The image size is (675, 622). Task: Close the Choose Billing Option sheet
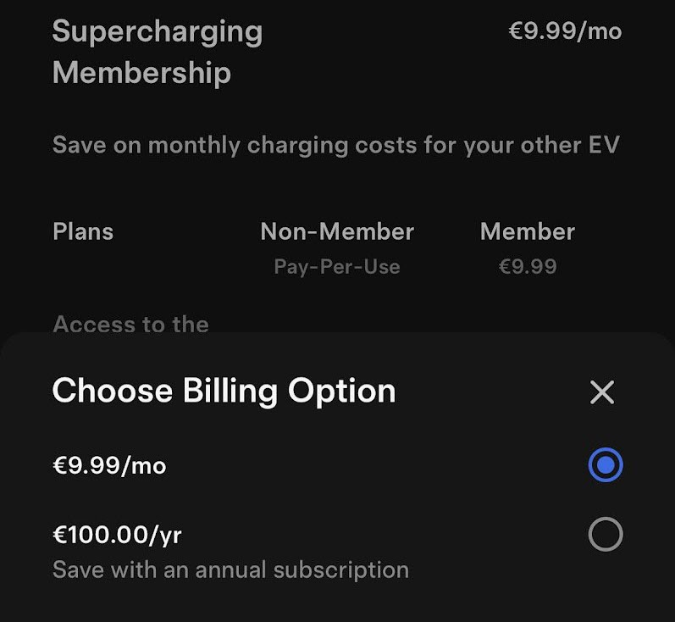602,392
